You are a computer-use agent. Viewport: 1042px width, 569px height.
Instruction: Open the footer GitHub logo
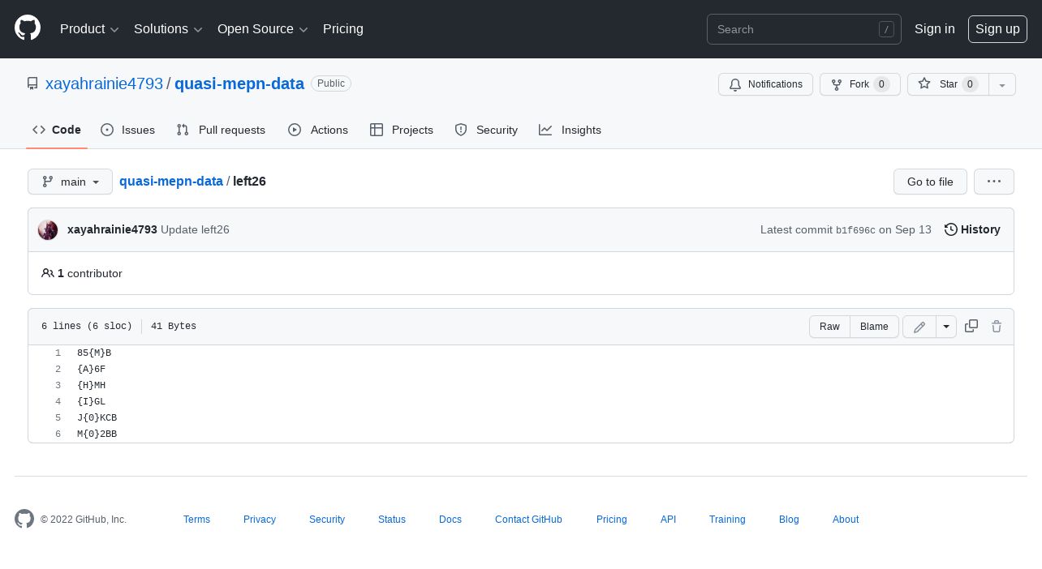24,519
